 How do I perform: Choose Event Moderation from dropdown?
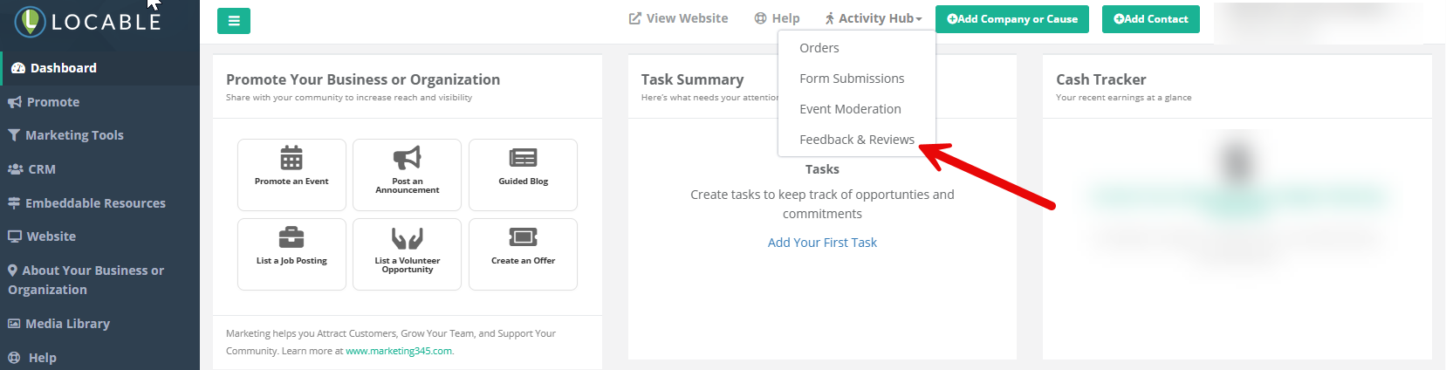(x=850, y=109)
